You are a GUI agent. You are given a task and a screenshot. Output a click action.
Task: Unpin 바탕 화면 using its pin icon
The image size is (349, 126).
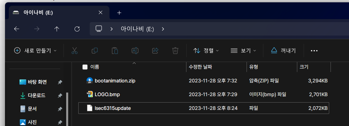coord(60,82)
